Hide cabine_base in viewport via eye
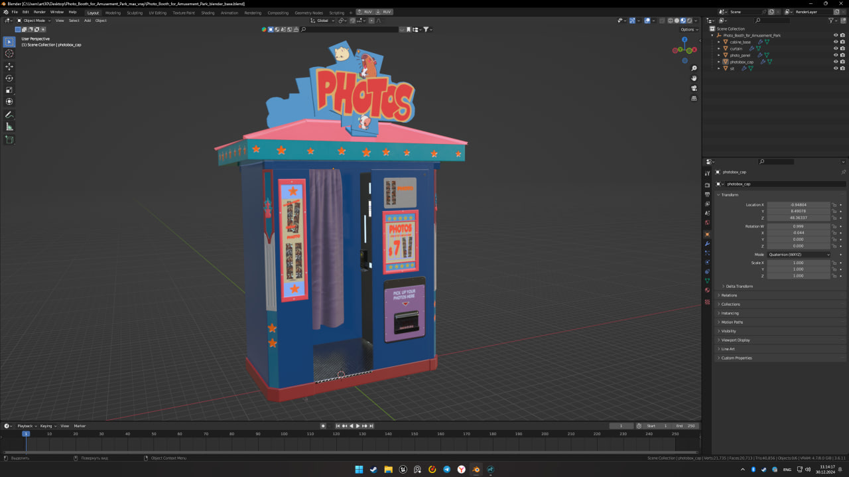The image size is (849, 477). pos(836,42)
